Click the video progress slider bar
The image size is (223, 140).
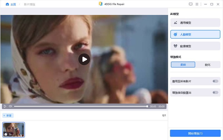[81, 106]
